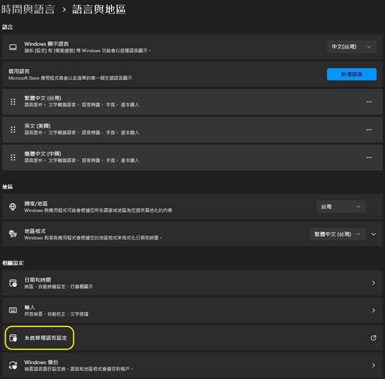Screen dimensions: 385x379
Task: Open more options for 繁體中文 (台灣)
Action: click(x=368, y=102)
